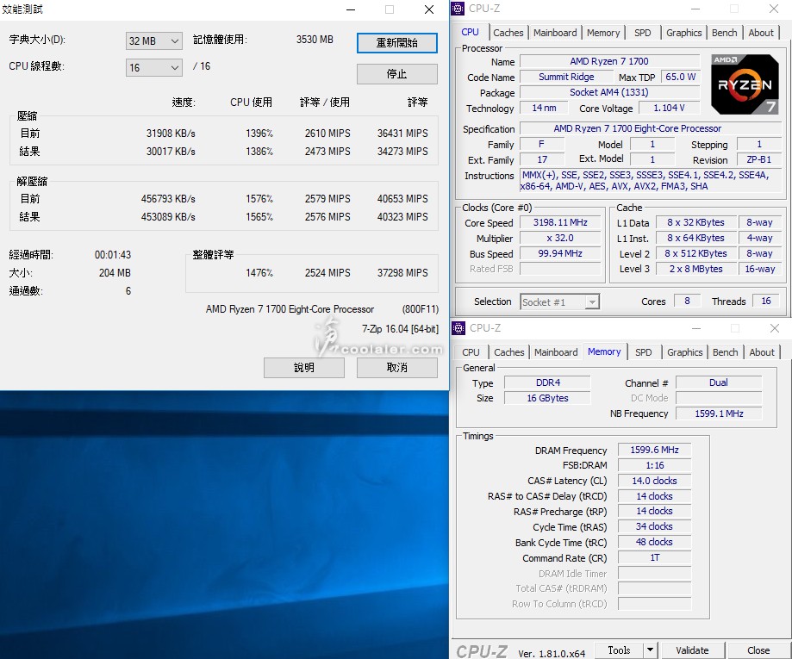
Task: Click the Cores count value 8
Action: pyautogui.click(x=687, y=301)
